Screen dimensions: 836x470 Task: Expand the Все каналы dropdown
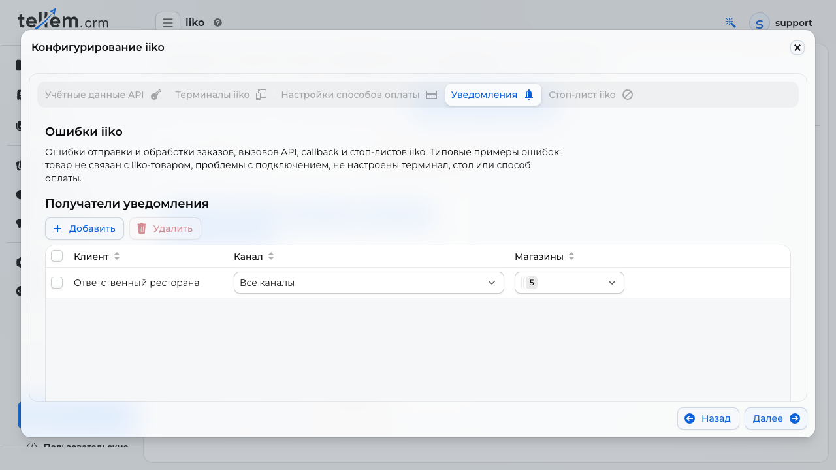(x=369, y=283)
